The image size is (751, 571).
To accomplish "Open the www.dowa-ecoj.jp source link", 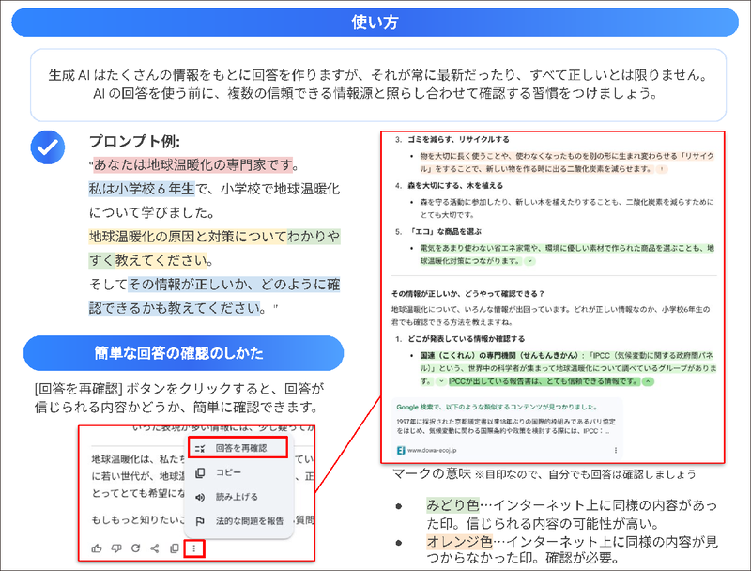I will tap(430, 450).
